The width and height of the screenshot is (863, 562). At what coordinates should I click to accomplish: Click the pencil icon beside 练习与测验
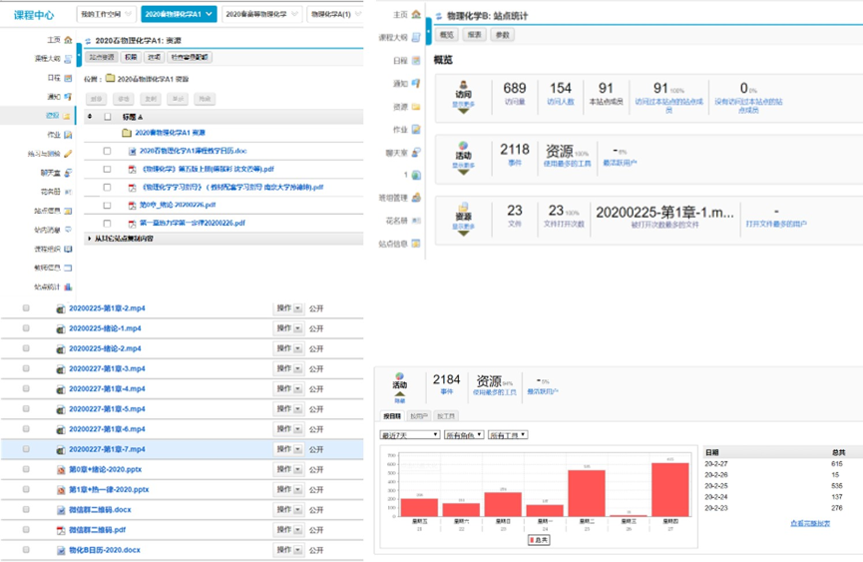68,154
